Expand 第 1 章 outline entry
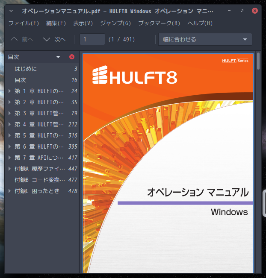The width and height of the screenshot is (266, 278). (x=9, y=91)
